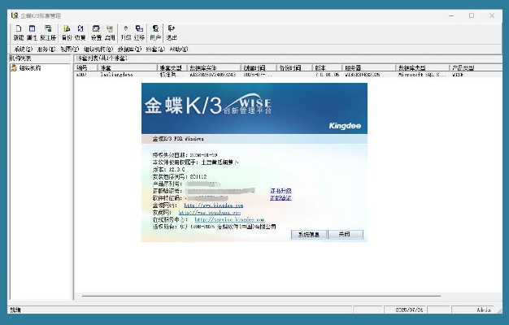This screenshot has height=325, width=509.
Task: Open 用户 (Users) from the toolbar
Action: point(155,32)
